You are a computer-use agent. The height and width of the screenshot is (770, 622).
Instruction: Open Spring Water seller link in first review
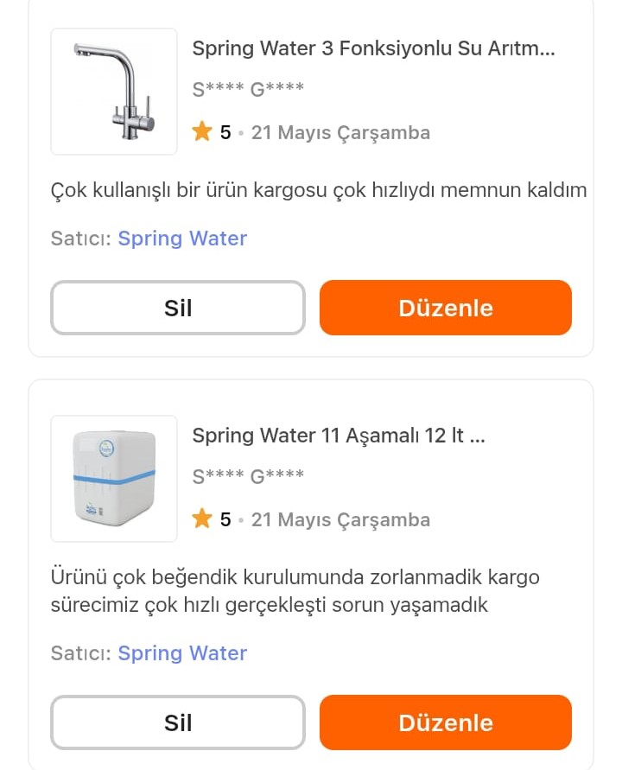(x=182, y=239)
